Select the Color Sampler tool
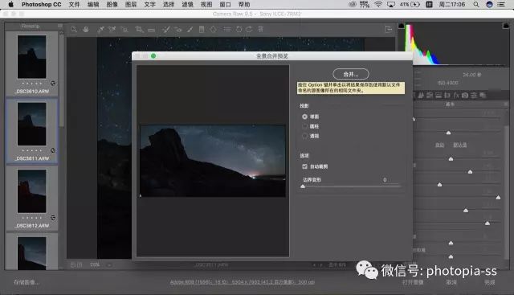 pyautogui.click(x=112, y=29)
